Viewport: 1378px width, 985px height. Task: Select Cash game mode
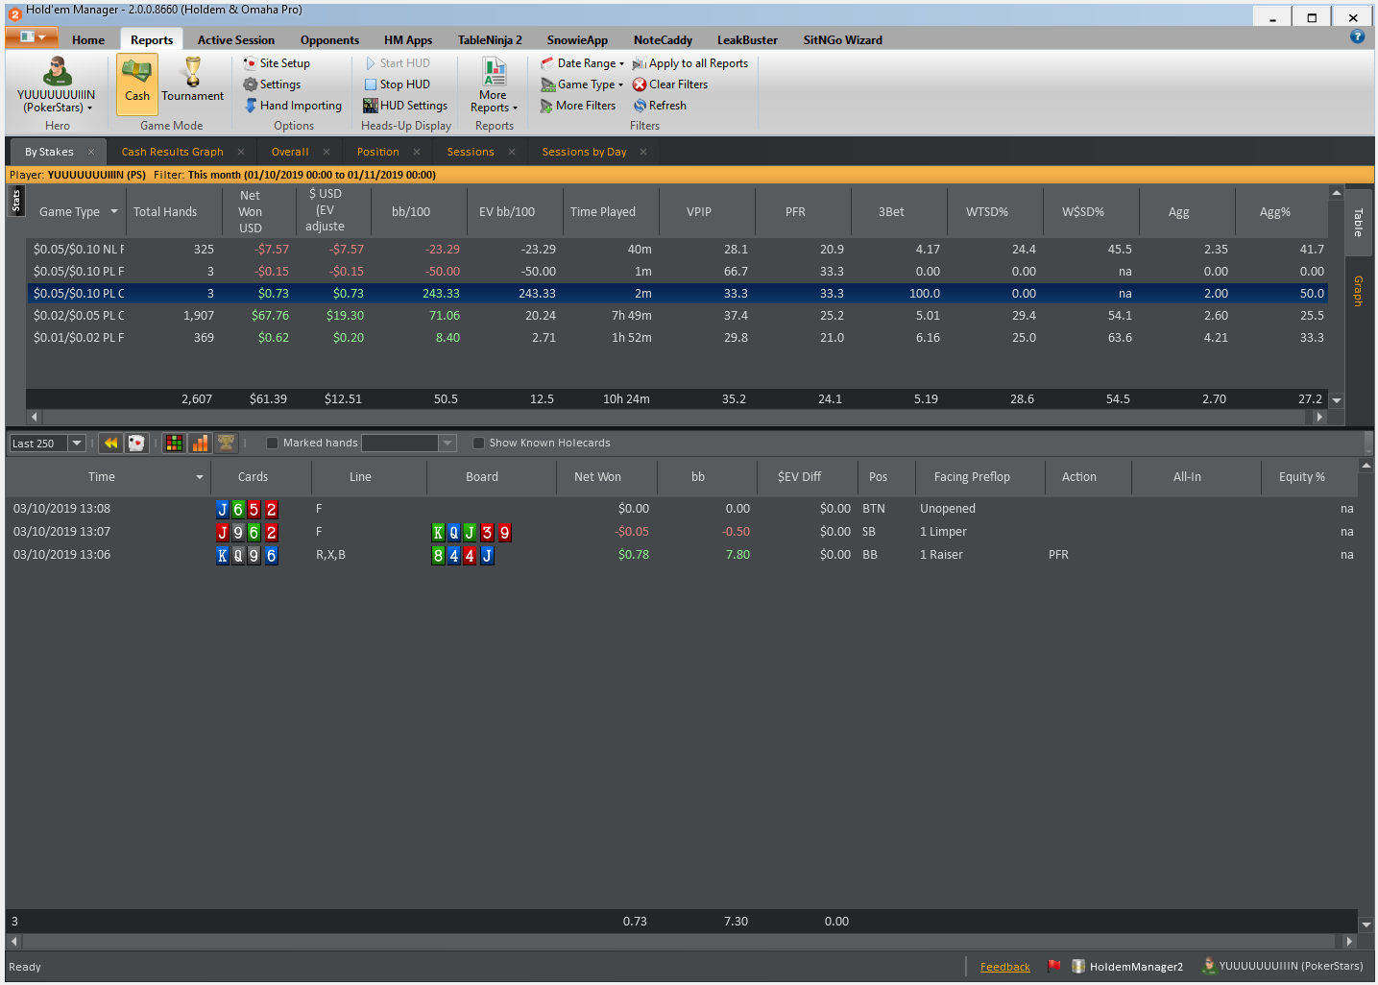point(137,84)
